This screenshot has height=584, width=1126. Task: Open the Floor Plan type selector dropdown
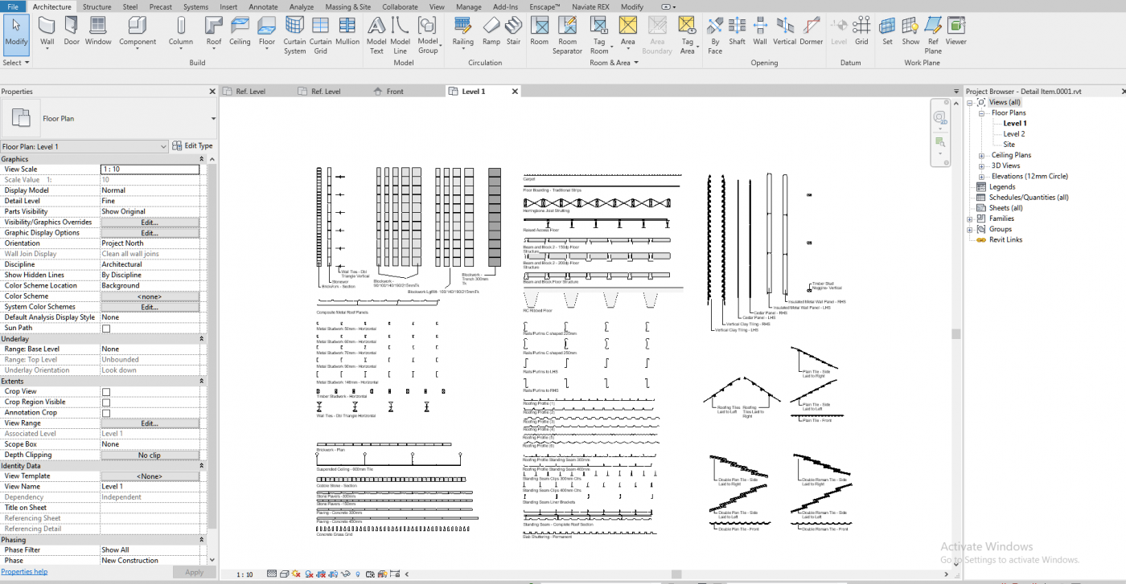coord(212,119)
